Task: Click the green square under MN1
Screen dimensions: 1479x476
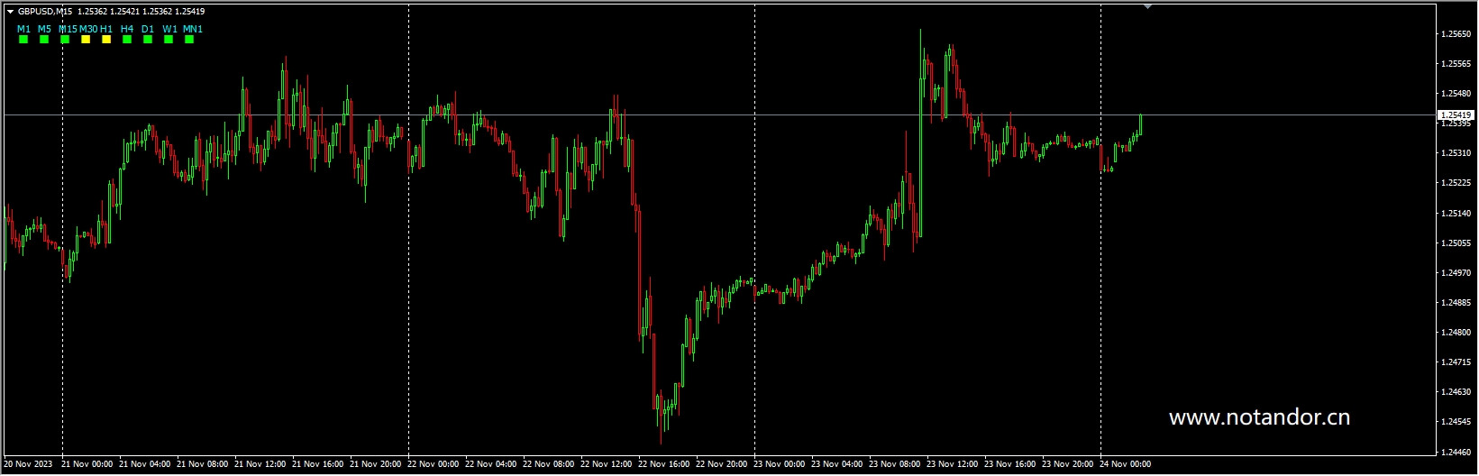Action: (189, 40)
